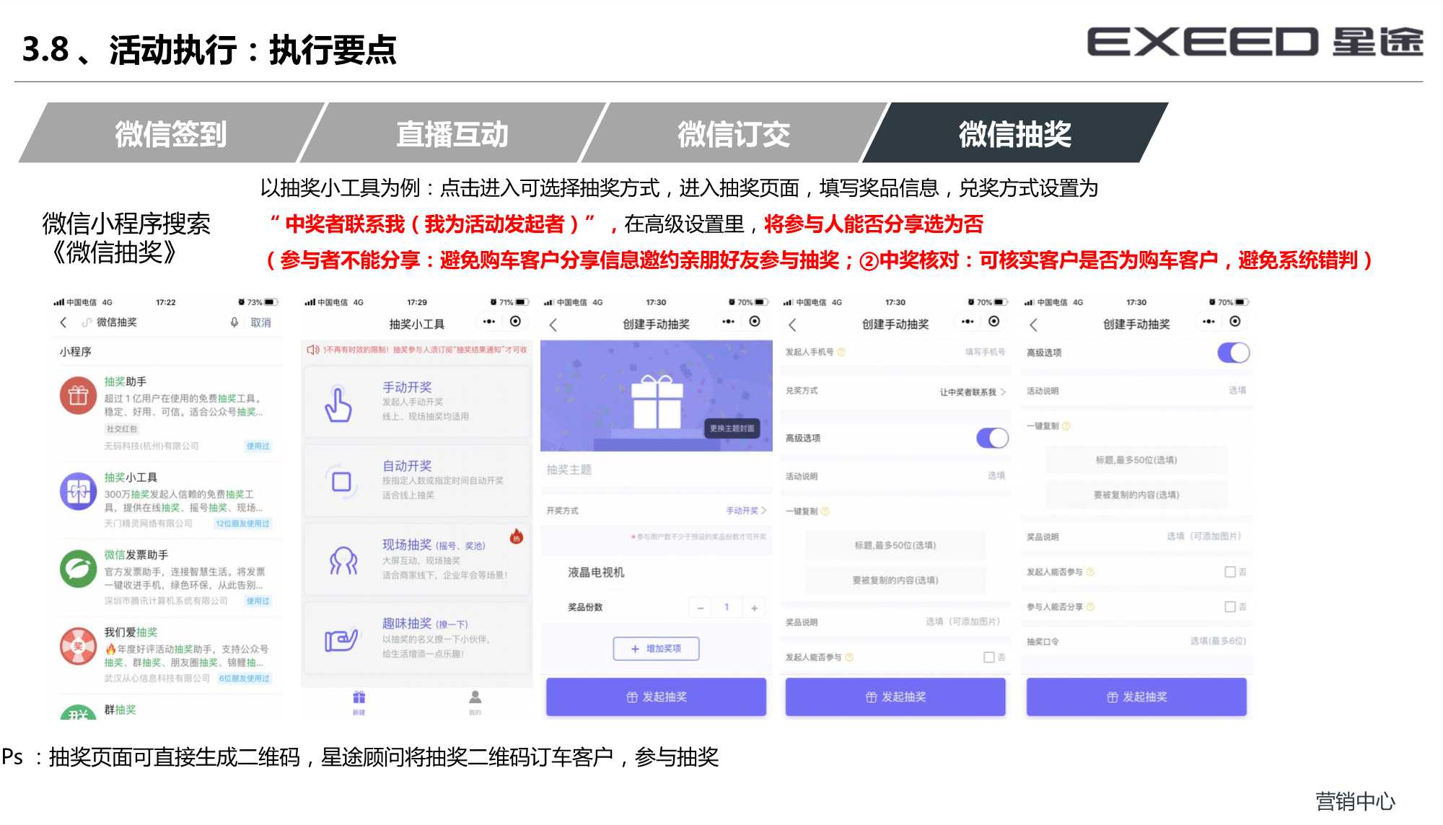Tap the more (•••) icon on the 抽奖口令 screen

[1209, 322]
